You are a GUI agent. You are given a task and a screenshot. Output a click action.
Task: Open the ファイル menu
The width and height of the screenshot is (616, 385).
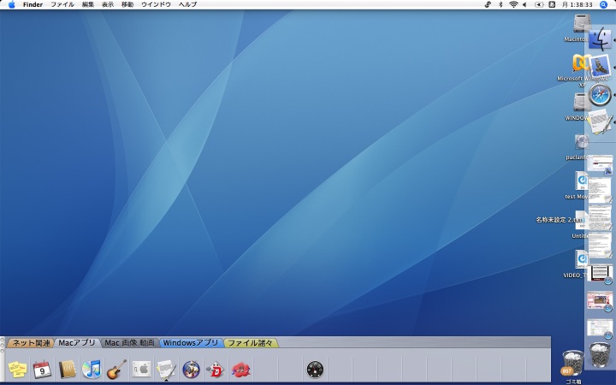62,5
